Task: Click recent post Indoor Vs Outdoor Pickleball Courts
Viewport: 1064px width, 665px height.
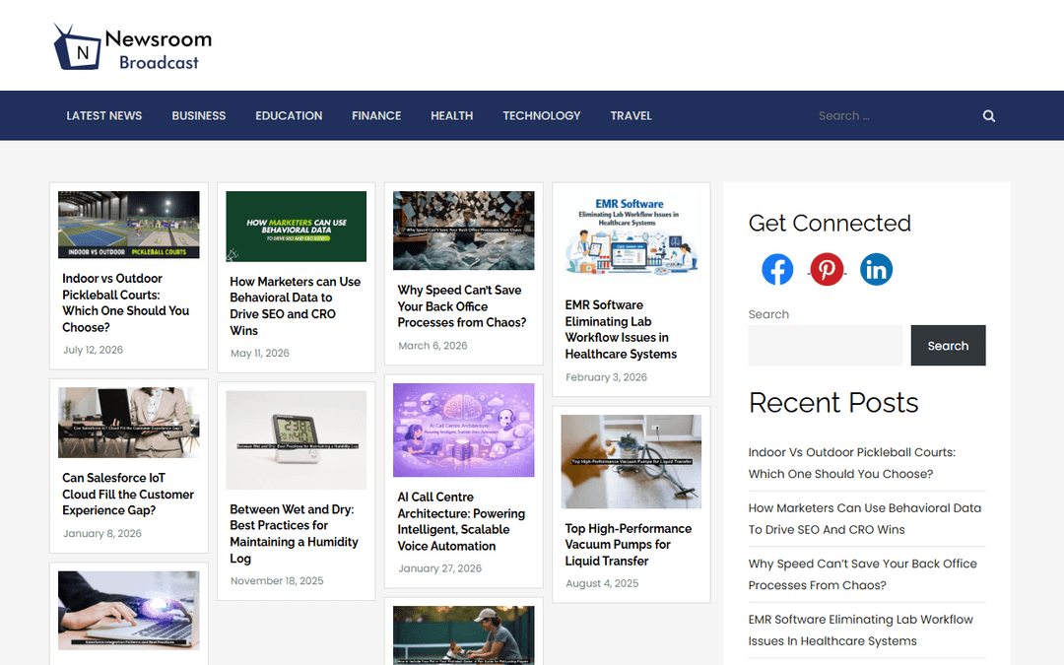Action: coord(851,463)
